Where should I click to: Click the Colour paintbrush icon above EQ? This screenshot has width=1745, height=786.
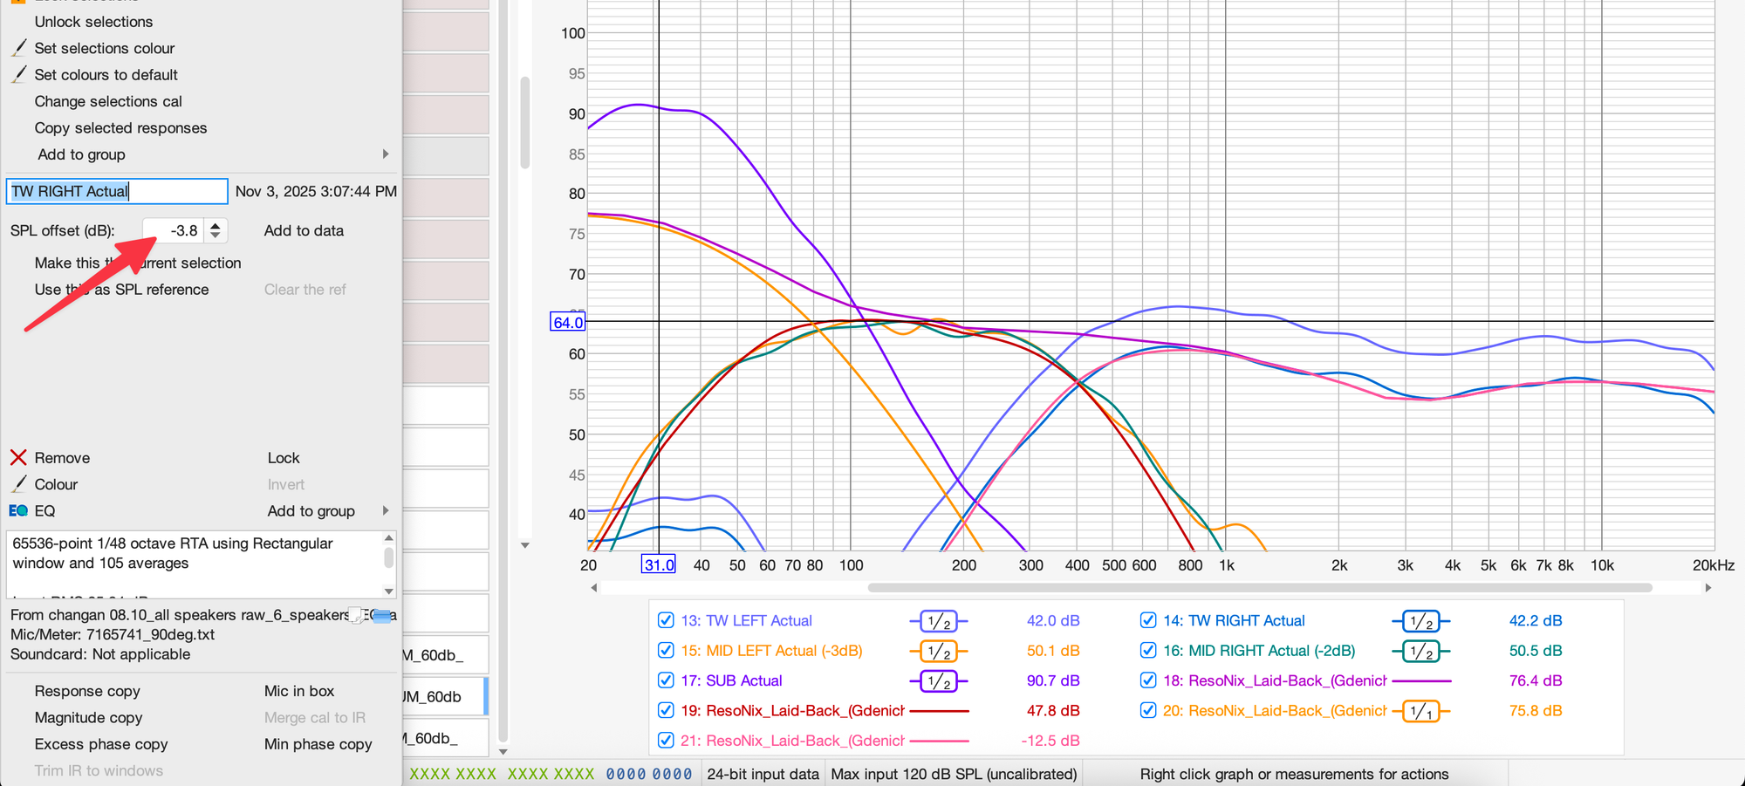(x=18, y=484)
